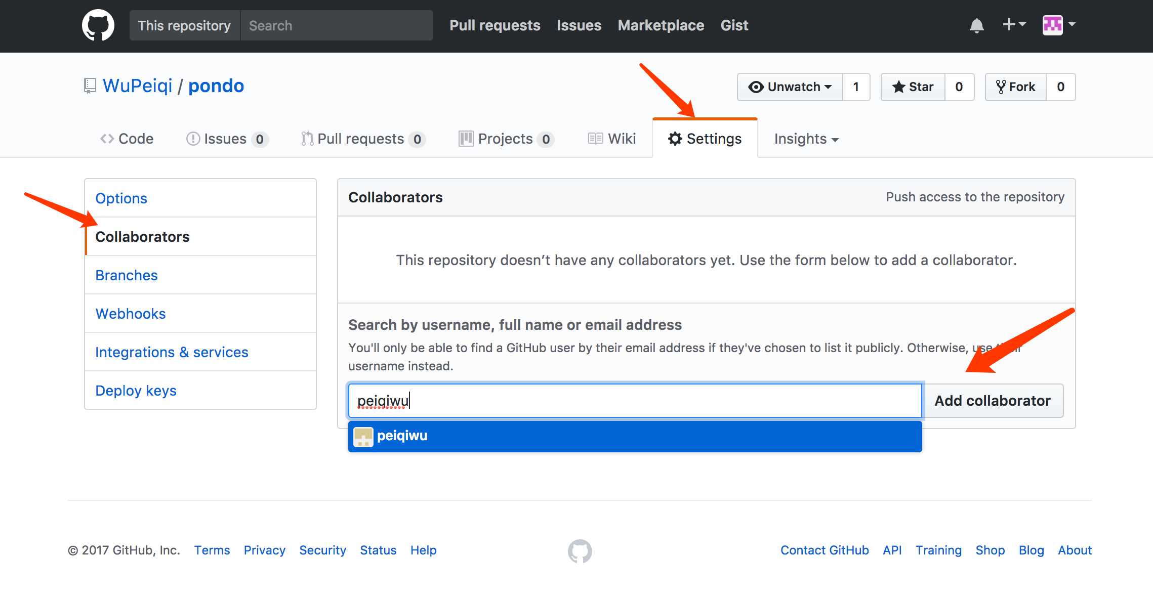Click the peiqiwu avatar in suggestion
The image size is (1153, 599).
click(363, 437)
